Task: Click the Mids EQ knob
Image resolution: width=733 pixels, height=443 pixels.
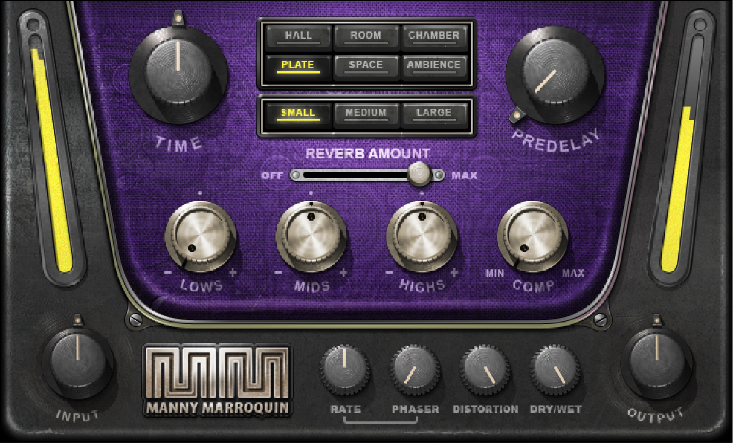Action: [x=311, y=237]
